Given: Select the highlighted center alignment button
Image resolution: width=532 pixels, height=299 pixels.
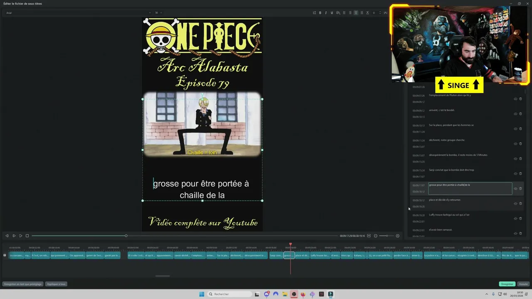Looking at the screenshot, I should click(356, 13).
